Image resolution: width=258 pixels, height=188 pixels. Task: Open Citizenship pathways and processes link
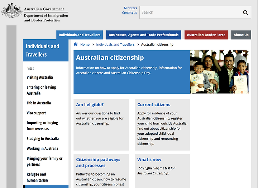coord(98,162)
